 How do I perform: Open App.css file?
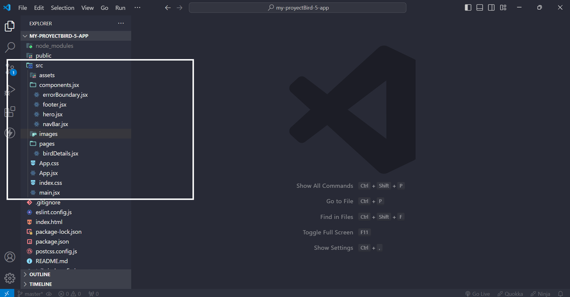point(76,163)
